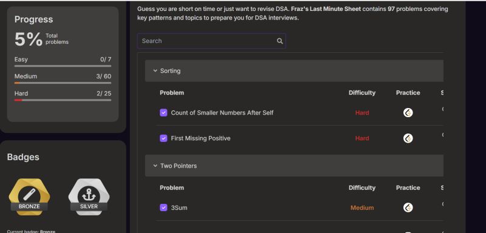Click the Sorting section header bar

click(294, 71)
